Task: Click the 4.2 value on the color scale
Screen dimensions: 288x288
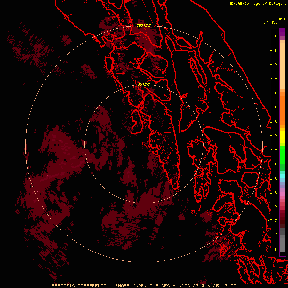Action: point(274,136)
